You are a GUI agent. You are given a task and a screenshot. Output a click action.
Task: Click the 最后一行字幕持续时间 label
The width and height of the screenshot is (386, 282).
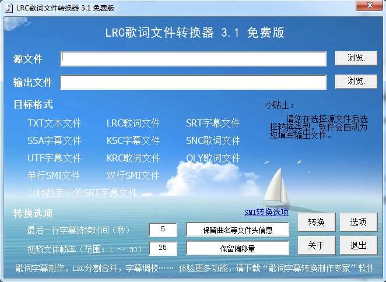tap(79, 230)
